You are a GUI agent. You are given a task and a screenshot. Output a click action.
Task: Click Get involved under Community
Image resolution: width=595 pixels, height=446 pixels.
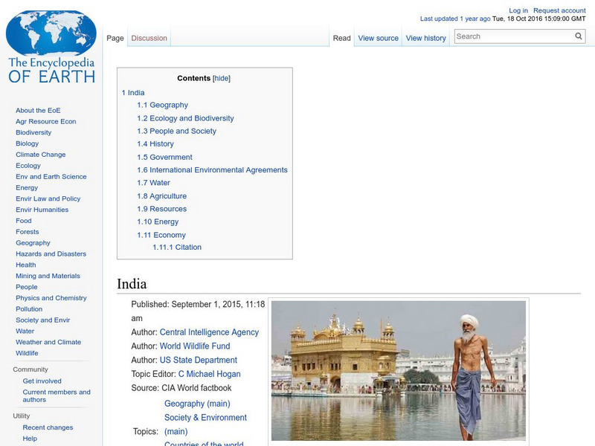click(x=41, y=380)
